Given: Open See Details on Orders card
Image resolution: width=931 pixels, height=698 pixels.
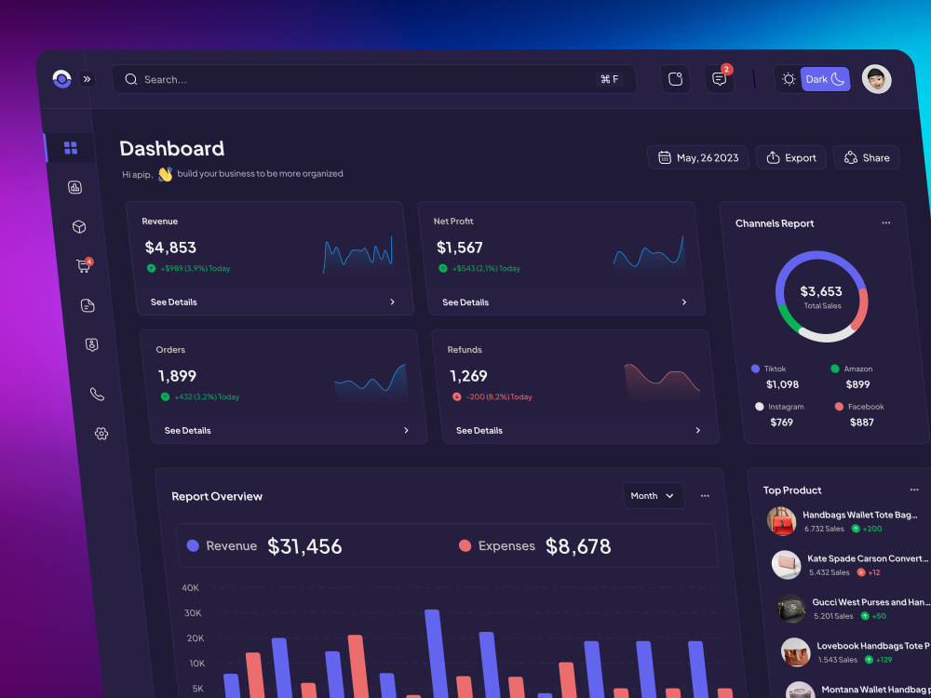Looking at the screenshot, I should pyautogui.click(x=188, y=430).
